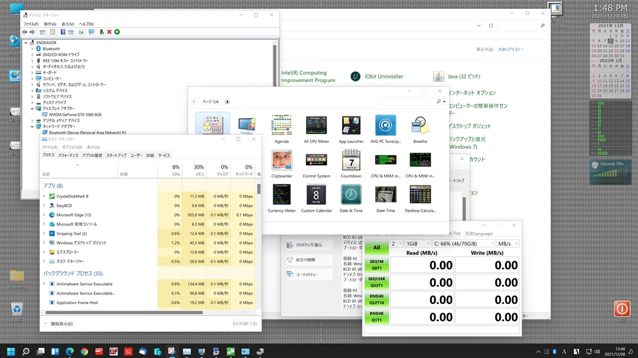Select the Clipboarder gadget icon
Image resolution: width=638 pixels, height=358 pixels.
point(282,160)
